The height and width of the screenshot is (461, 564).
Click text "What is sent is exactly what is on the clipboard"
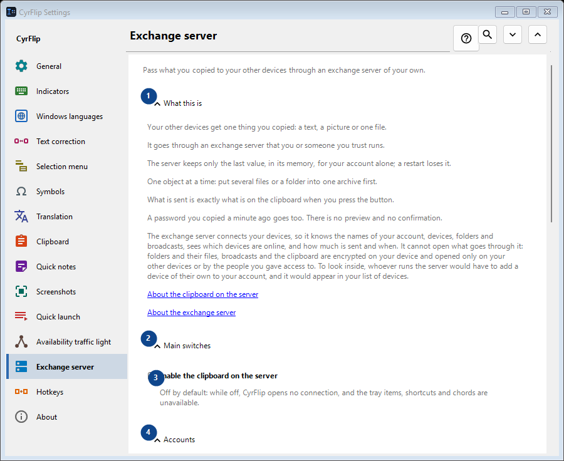pyautogui.click(x=224, y=200)
